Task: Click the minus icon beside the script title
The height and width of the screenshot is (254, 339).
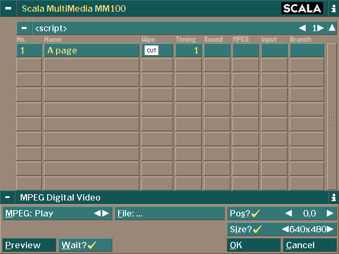Action: 24,28
